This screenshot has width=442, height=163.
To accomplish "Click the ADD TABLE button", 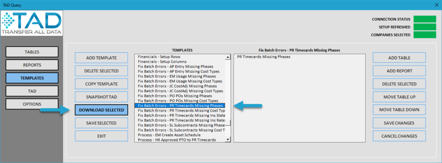I will coord(399,58).
